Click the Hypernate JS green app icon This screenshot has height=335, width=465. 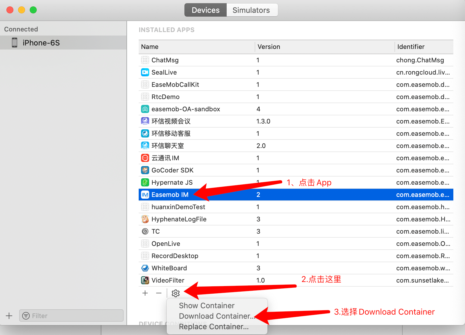click(x=145, y=182)
